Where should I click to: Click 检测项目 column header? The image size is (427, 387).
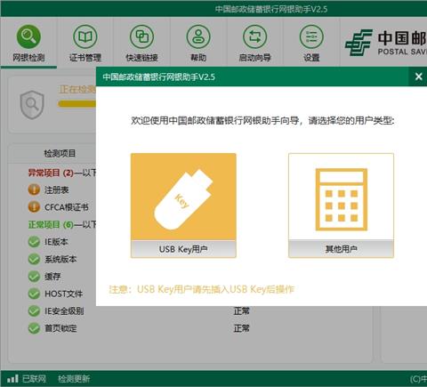pos(60,153)
